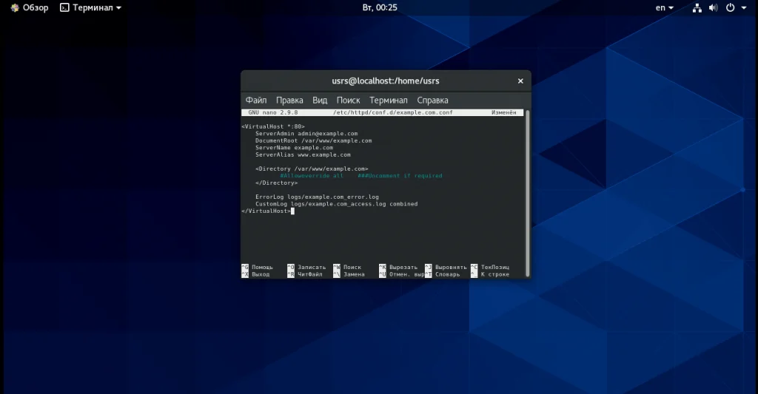Image resolution: width=758 pixels, height=394 pixels.
Task: Open the Терминал menu in the window menubar
Action: (x=388, y=100)
